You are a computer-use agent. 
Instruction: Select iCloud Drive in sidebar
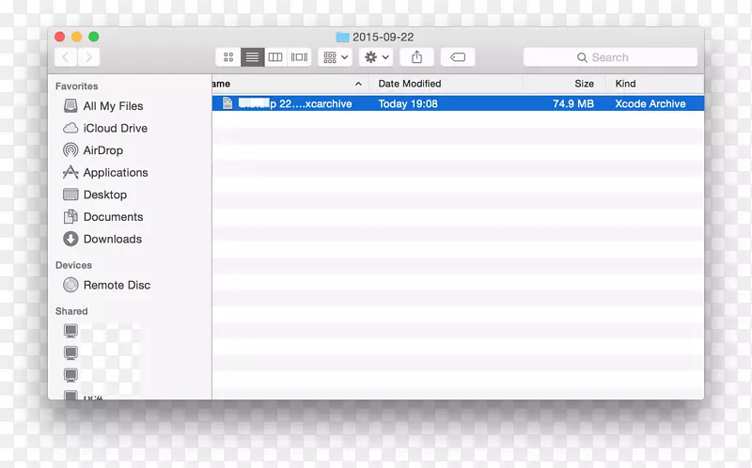(115, 128)
